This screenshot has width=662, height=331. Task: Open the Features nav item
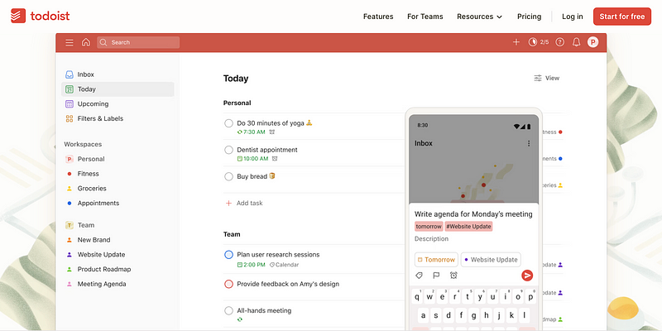(x=378, y=17)
